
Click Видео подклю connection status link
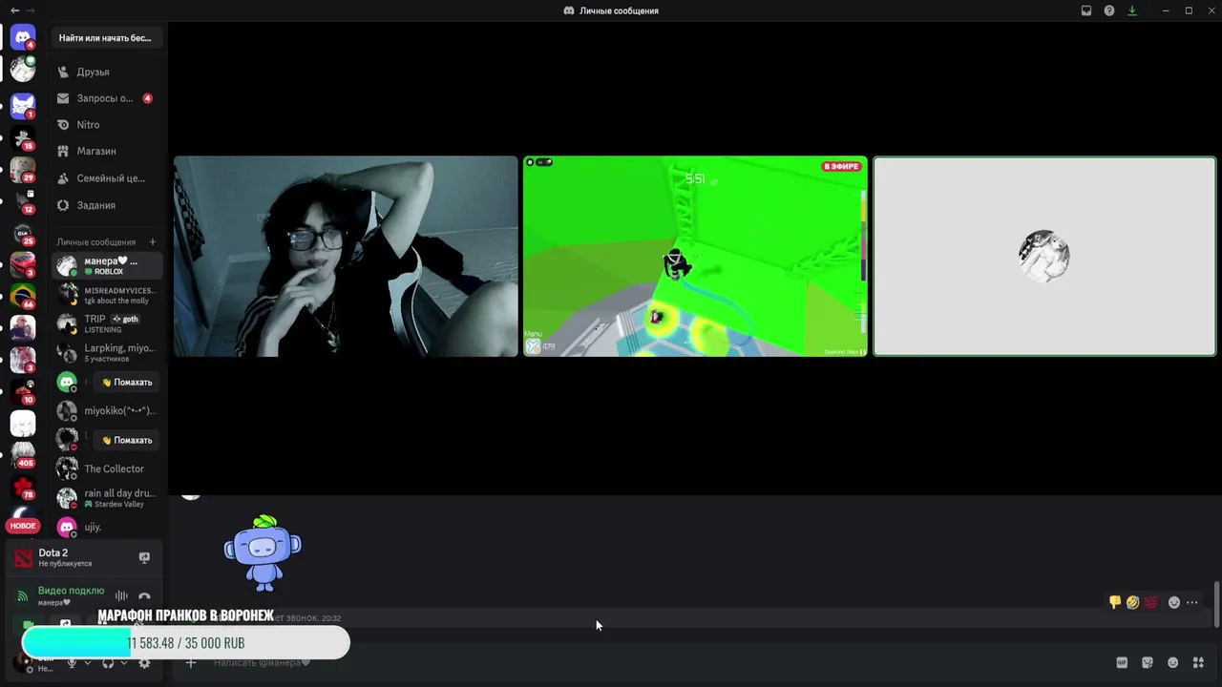[71, 591]
